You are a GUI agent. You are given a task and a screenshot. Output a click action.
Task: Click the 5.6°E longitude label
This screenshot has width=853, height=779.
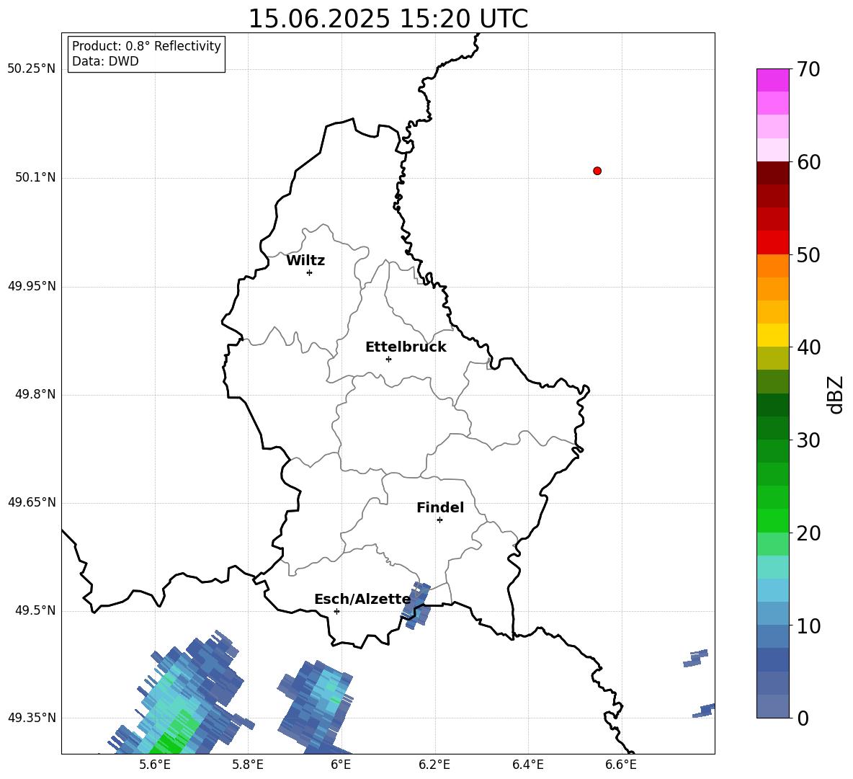coord(155,765)
